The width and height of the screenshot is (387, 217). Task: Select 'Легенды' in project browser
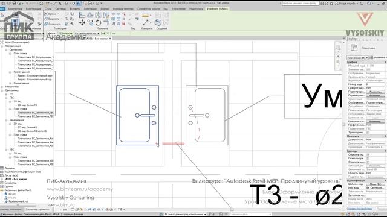pos(10,168)
